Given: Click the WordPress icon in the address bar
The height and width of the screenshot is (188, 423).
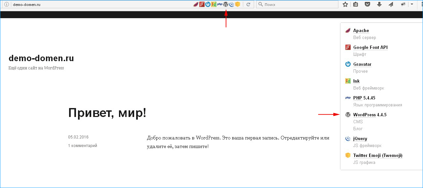Looking at the screenshot, I should 226,4.
